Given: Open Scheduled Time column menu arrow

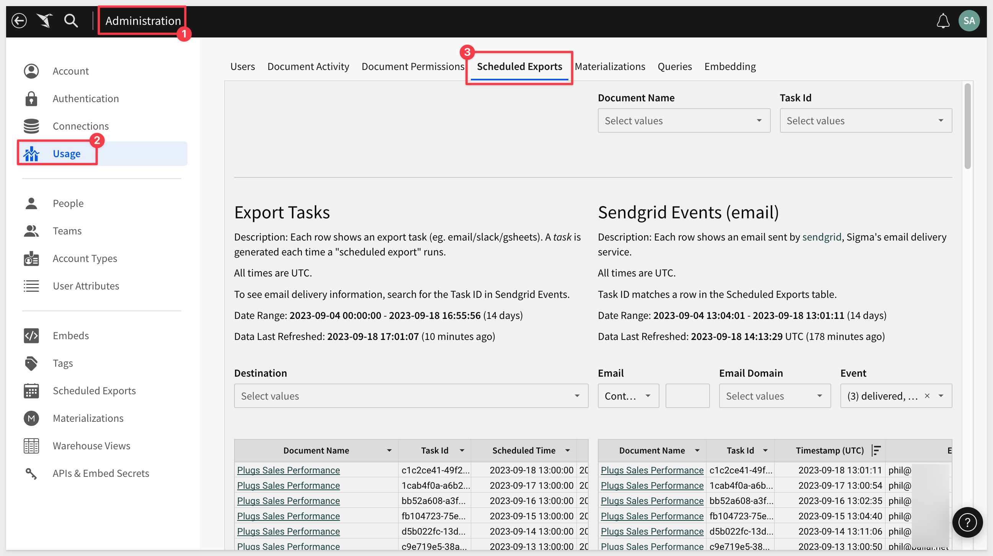Looking at the screenshot, I should coord(567,450).
